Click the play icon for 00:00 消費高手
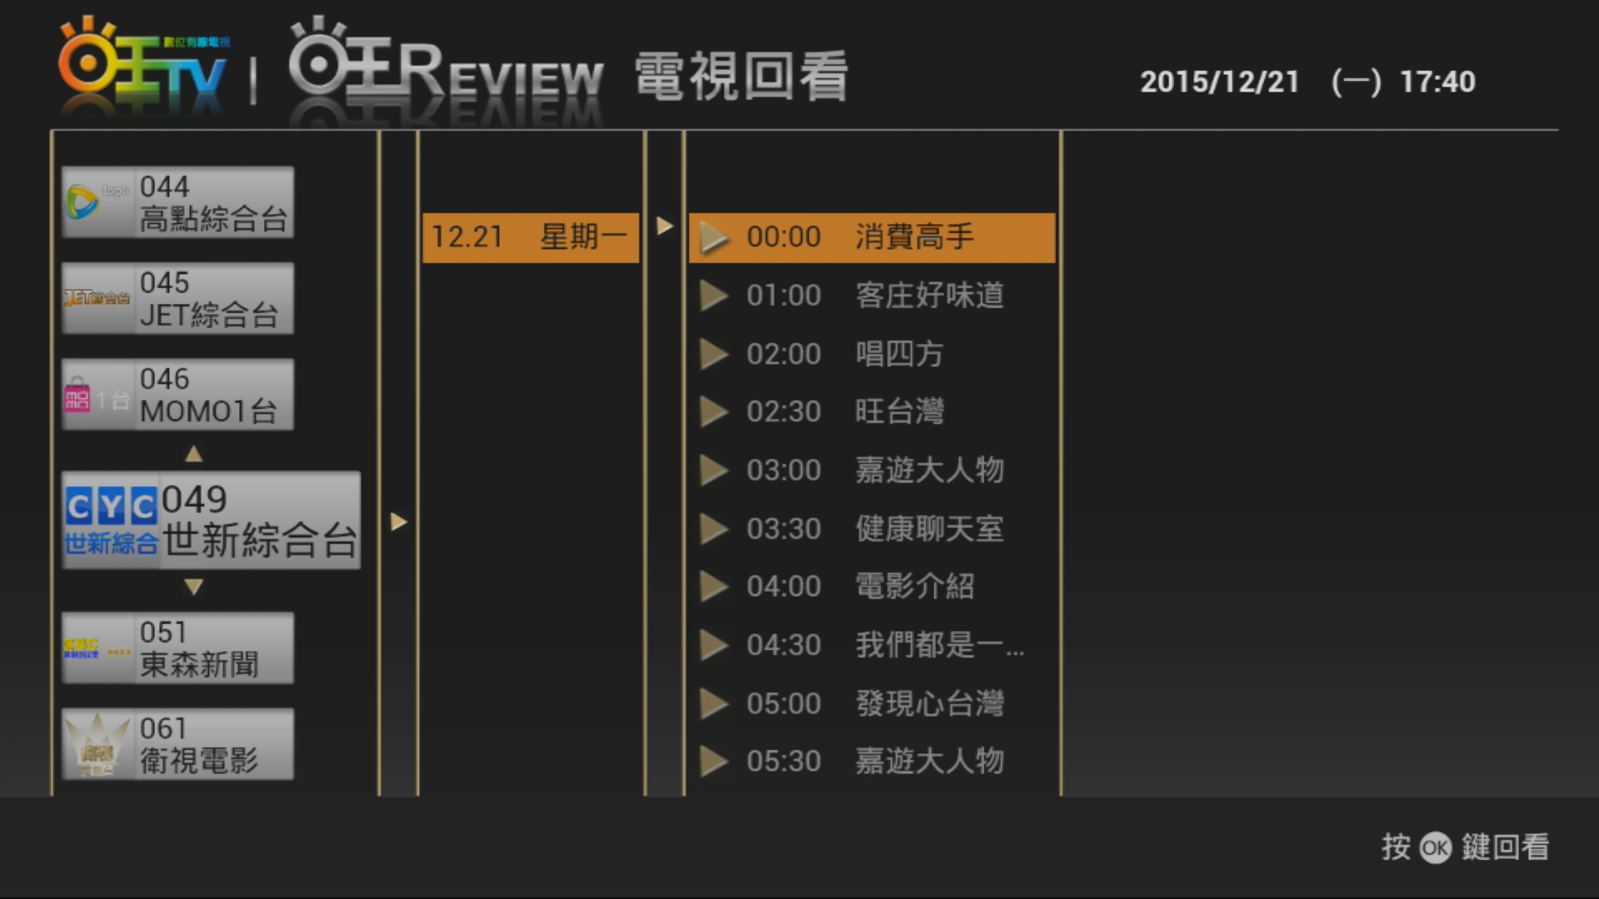The width and height of the screenshot is (1599, 899). coord(714,237)
